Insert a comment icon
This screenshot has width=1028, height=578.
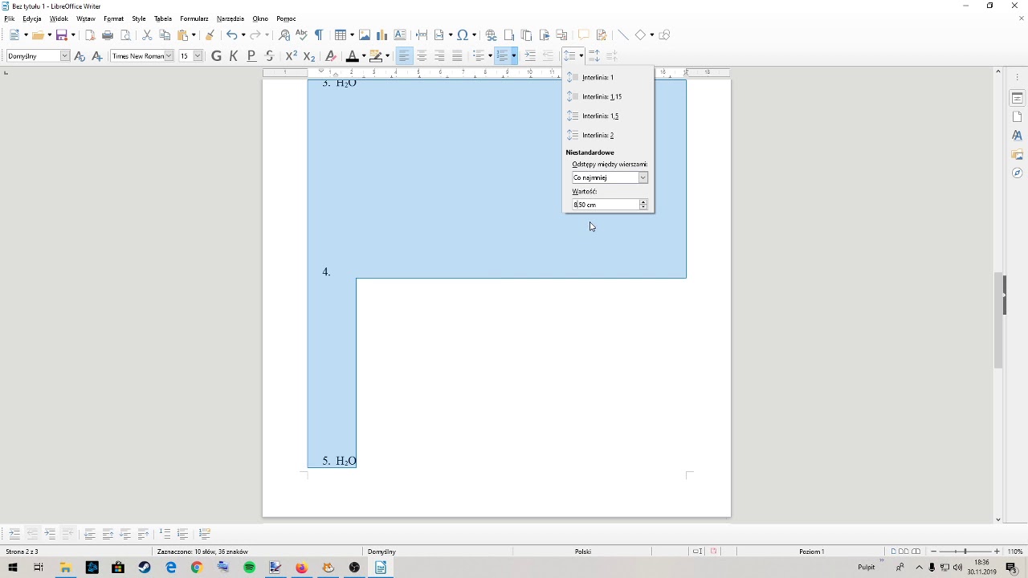click(584, 35)
